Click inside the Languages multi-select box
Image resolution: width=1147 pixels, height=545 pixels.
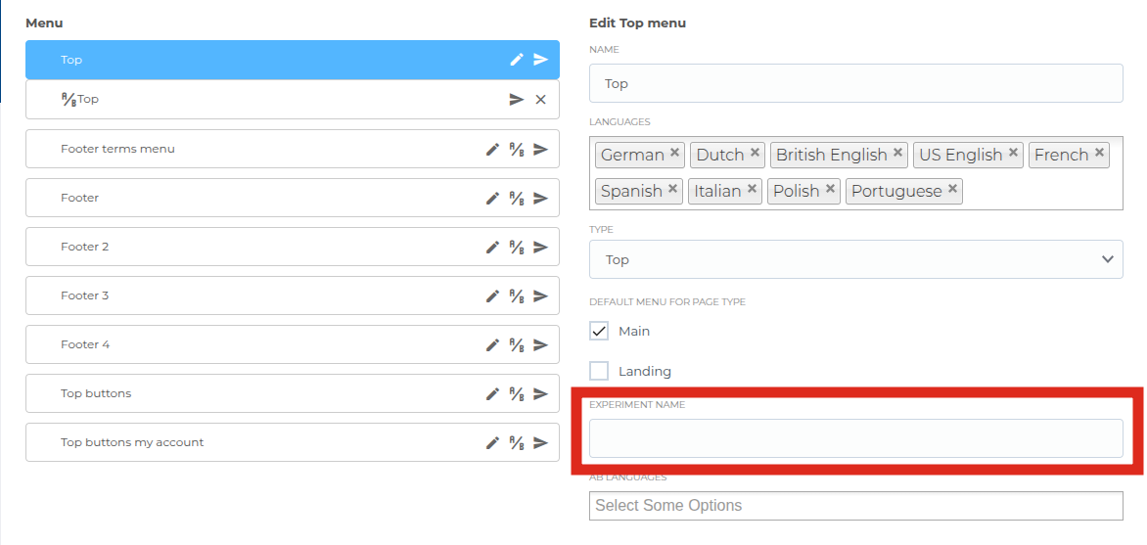pyautogui.click(x=1037, y=192)
